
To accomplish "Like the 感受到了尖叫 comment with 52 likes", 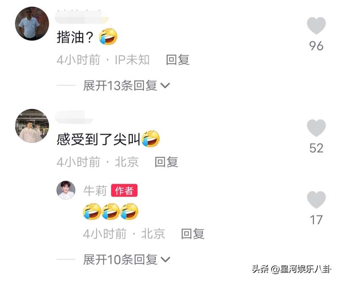I will (316, 128).
